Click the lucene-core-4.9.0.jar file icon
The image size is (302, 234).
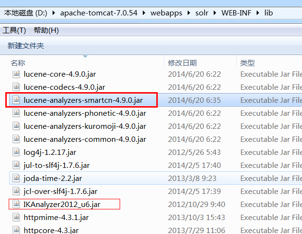(16, 74)
